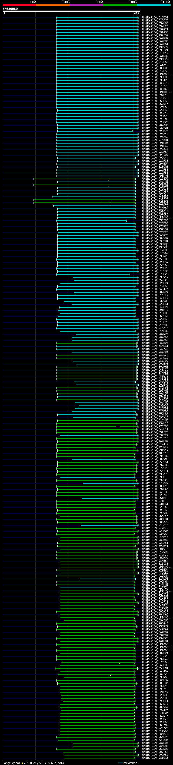
Task: Select hit label UniRef100_P19866
Action: point(155,62)
